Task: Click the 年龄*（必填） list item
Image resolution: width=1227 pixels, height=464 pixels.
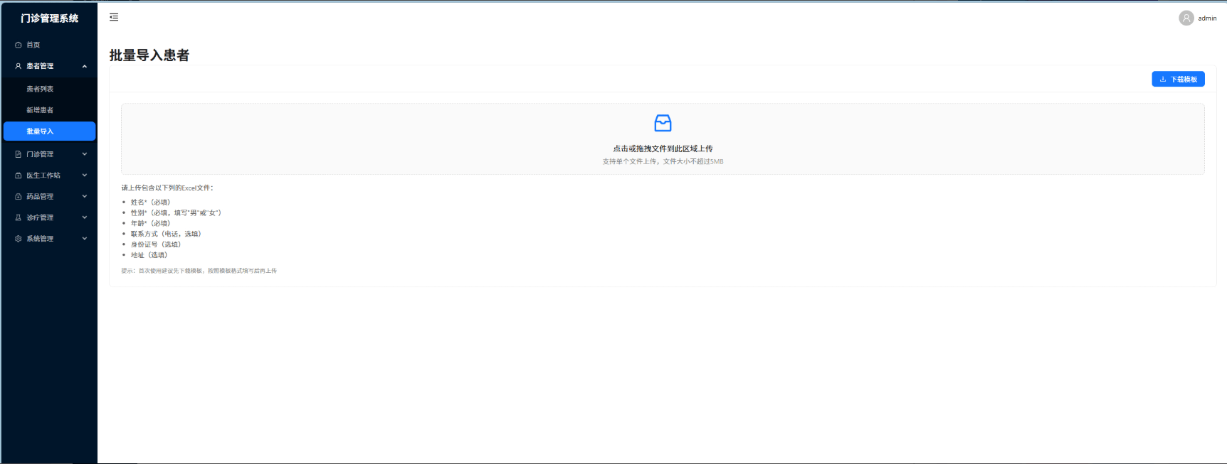Action: (x=150, y=223)
